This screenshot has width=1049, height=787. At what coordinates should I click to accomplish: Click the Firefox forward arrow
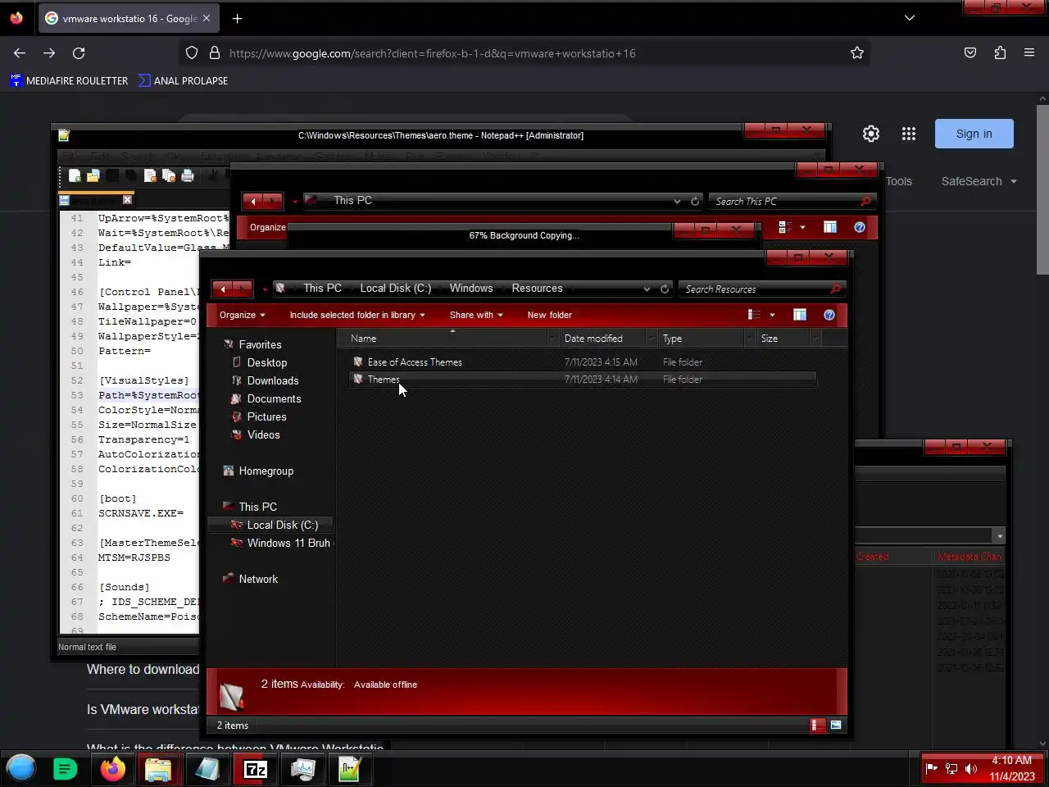[x=49, y=53]
